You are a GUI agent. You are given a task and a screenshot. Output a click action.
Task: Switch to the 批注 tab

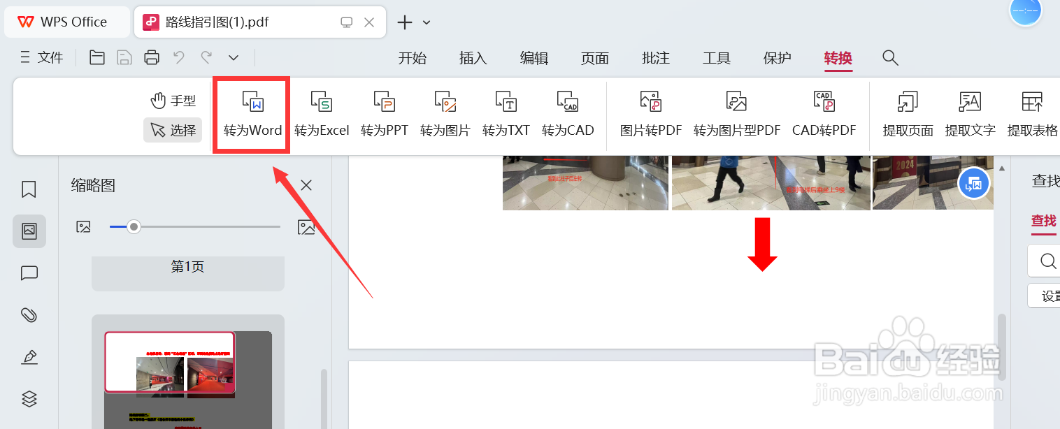tap(656, 58)
